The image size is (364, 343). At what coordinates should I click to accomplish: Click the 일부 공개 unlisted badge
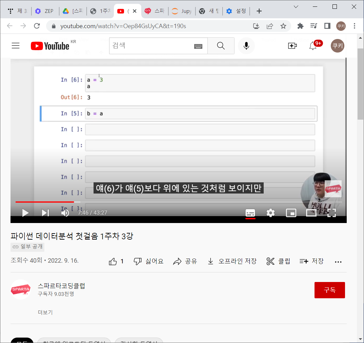(x=27, y=247)
